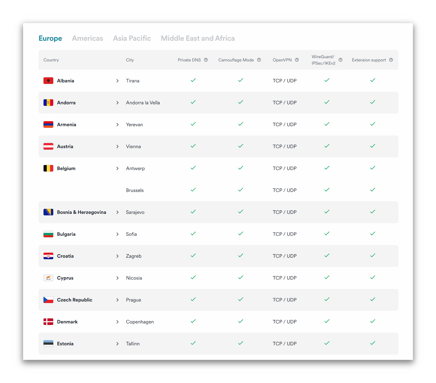436x383 pixels.
Task: Expand the Bulgaria row chevron
Action: (117, 234)
